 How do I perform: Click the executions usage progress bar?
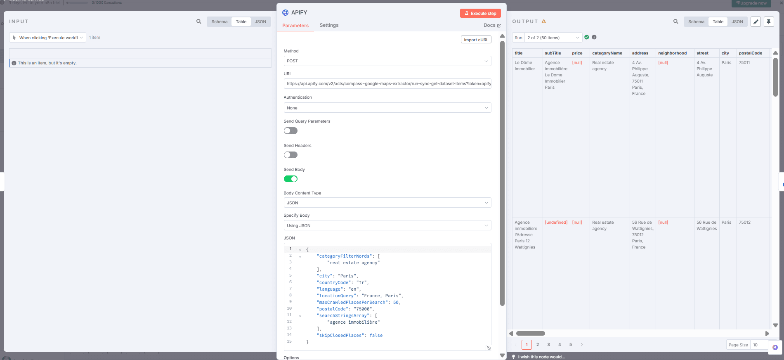pyautogui.click(x=77, y=2)
